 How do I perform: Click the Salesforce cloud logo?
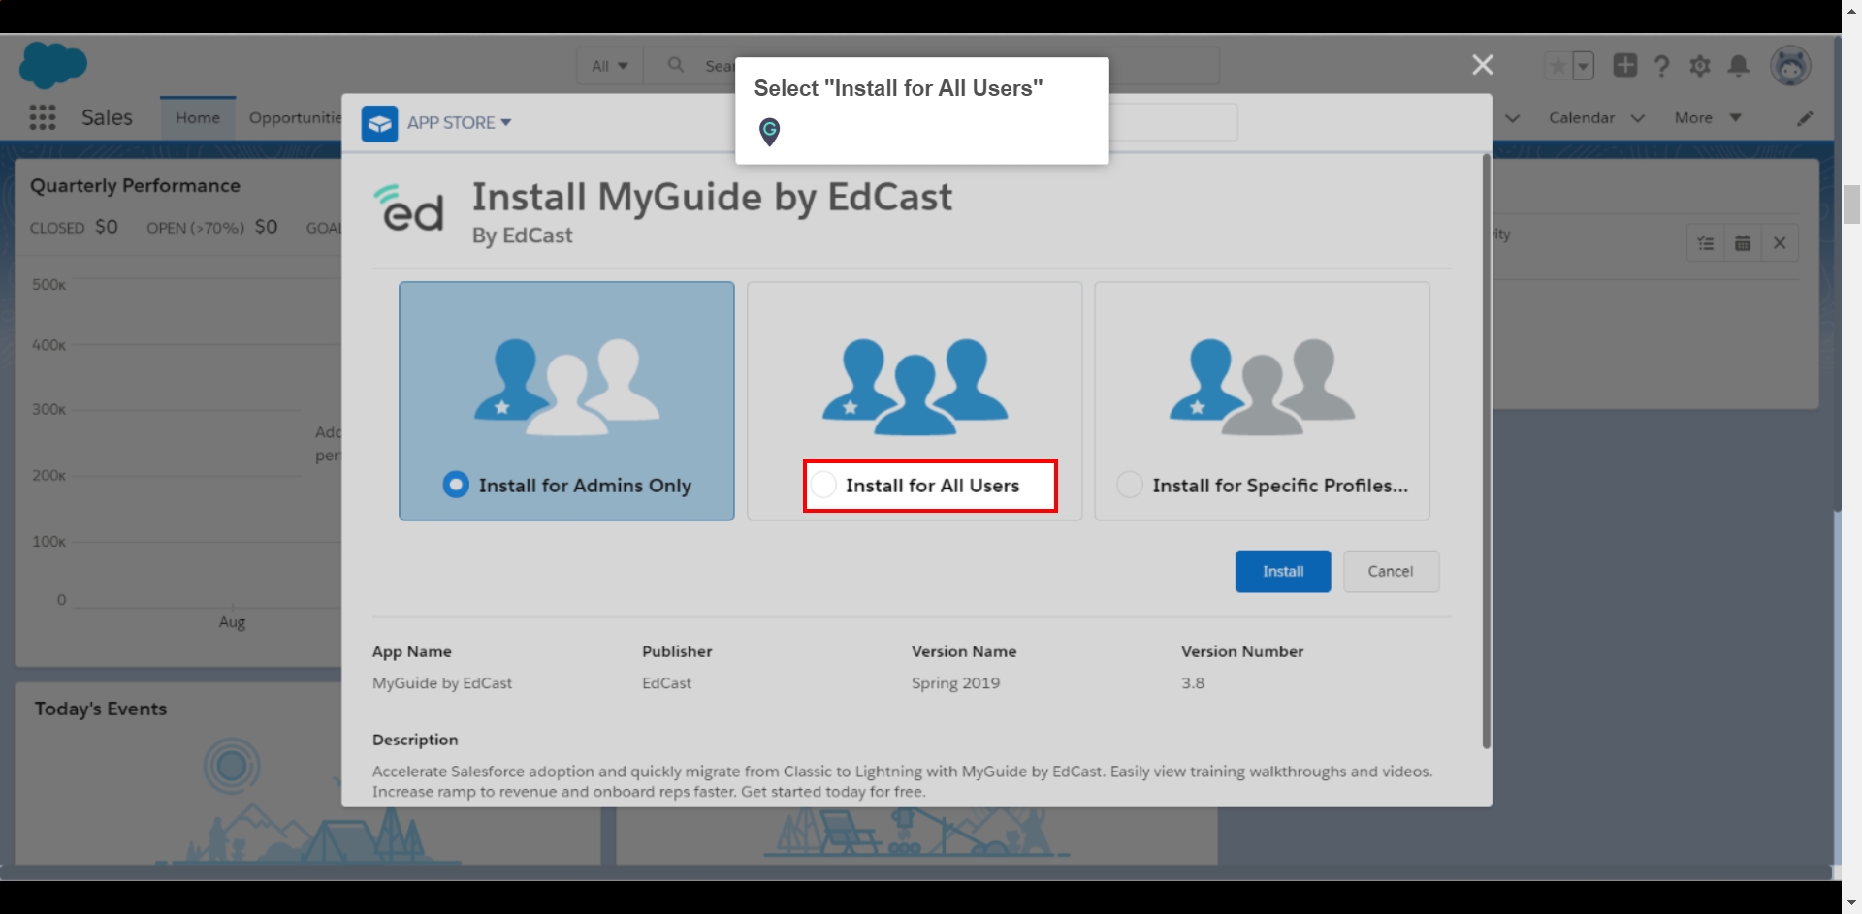point(53,65)
